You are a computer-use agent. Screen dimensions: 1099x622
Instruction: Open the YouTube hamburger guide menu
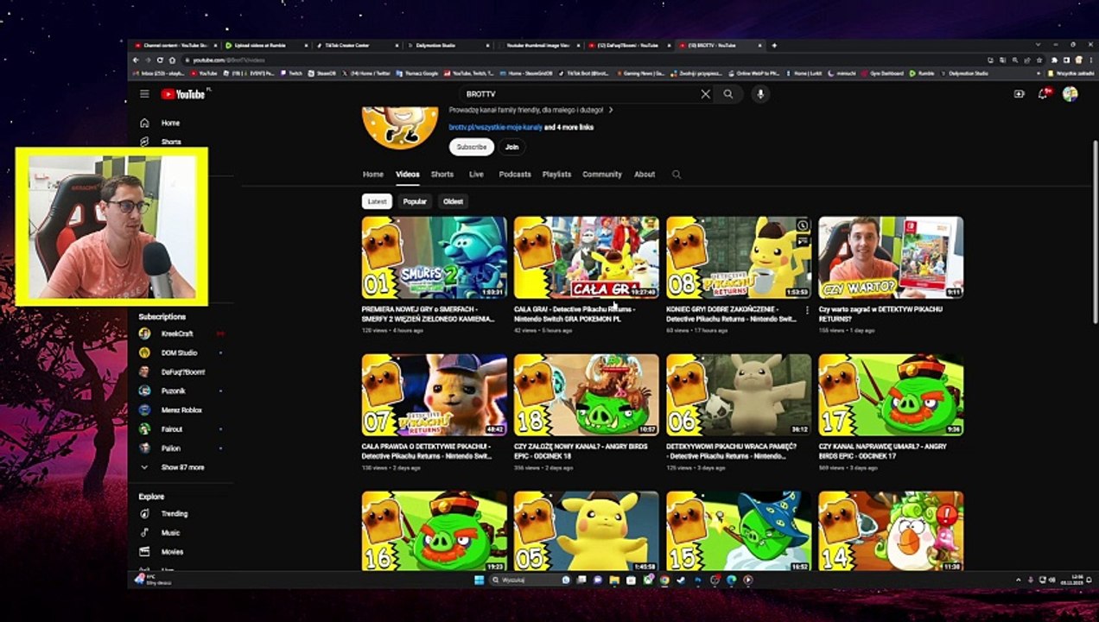pyautogui.click(x=144, y=93)
